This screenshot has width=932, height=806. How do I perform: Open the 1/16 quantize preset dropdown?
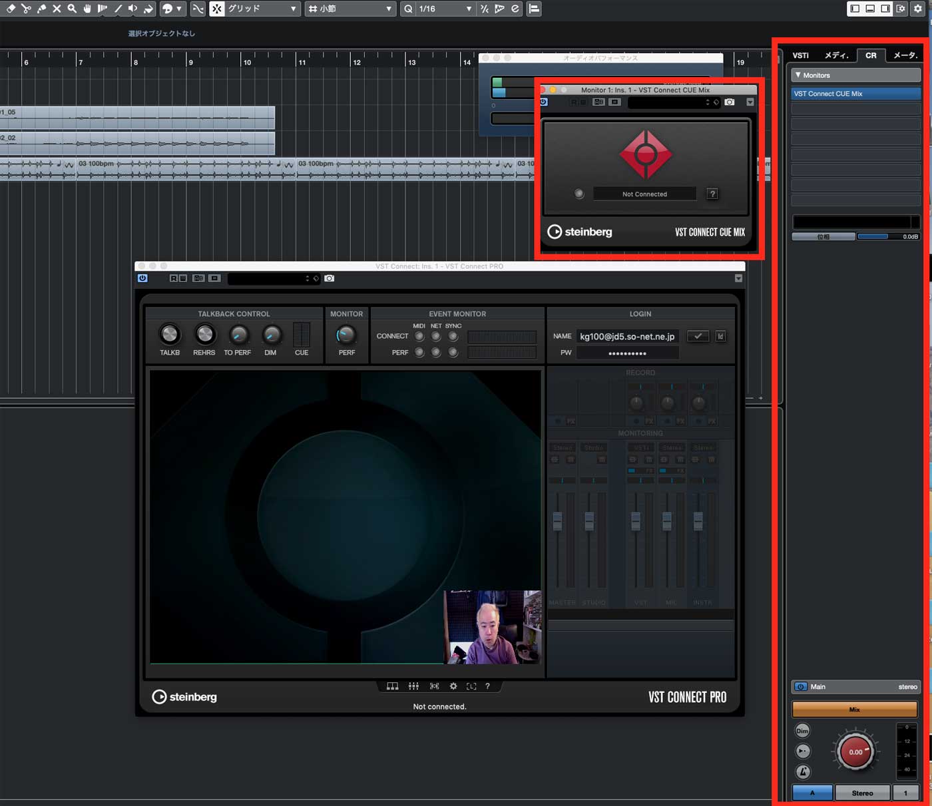[445, 9]
